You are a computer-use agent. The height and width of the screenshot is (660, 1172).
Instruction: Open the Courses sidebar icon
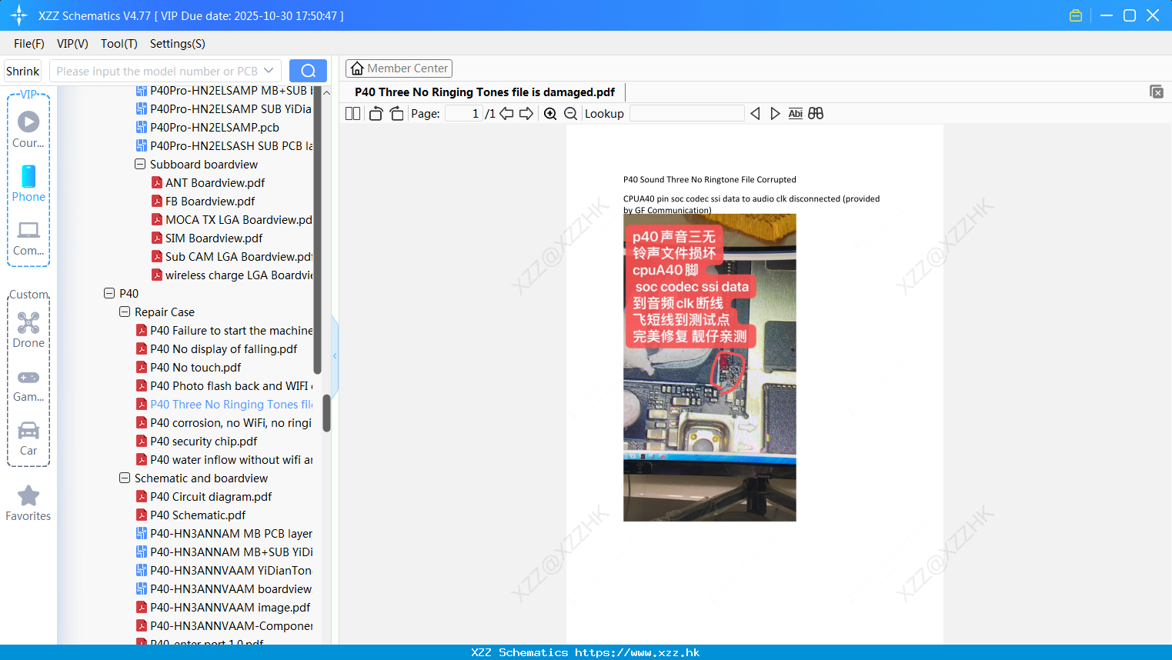coord(28,130)
